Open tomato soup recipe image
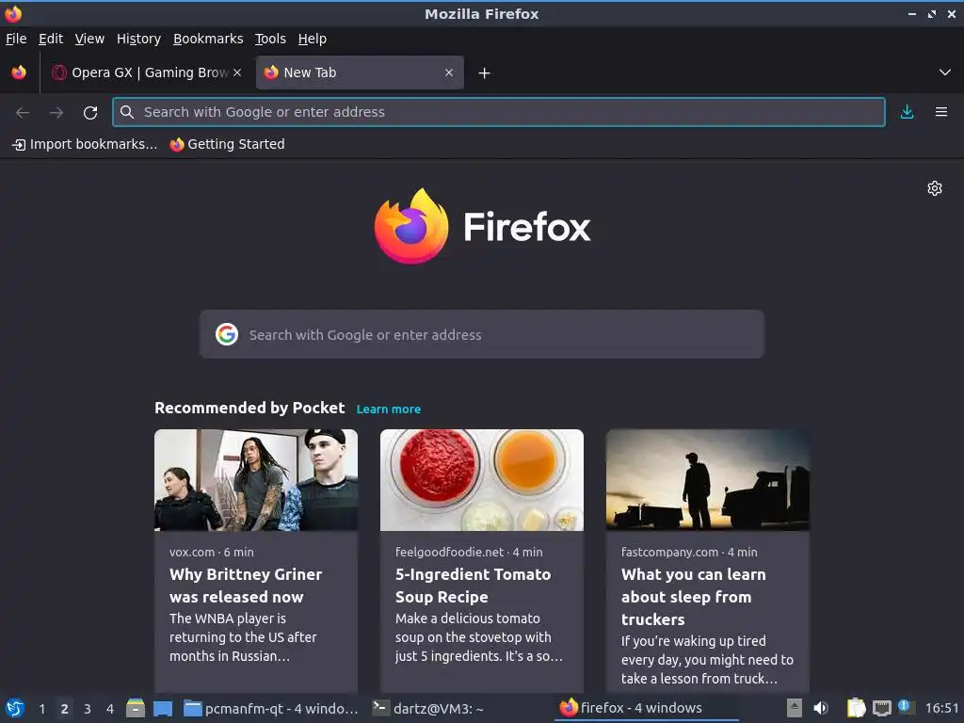Image resolution: width=964 pixels, height=723 pixels. coord(481,479)
